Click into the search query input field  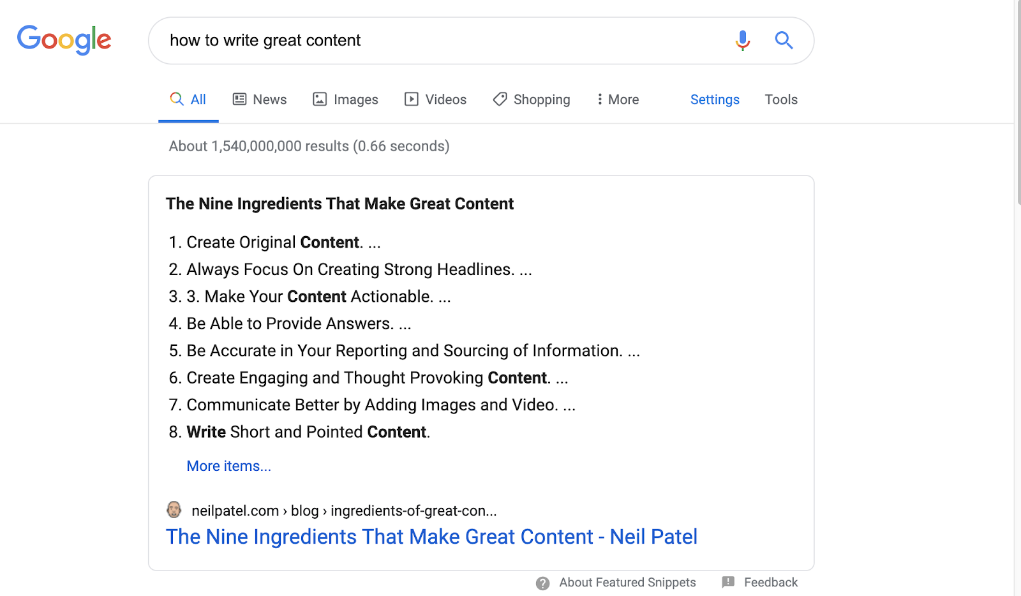coord(440,40)
